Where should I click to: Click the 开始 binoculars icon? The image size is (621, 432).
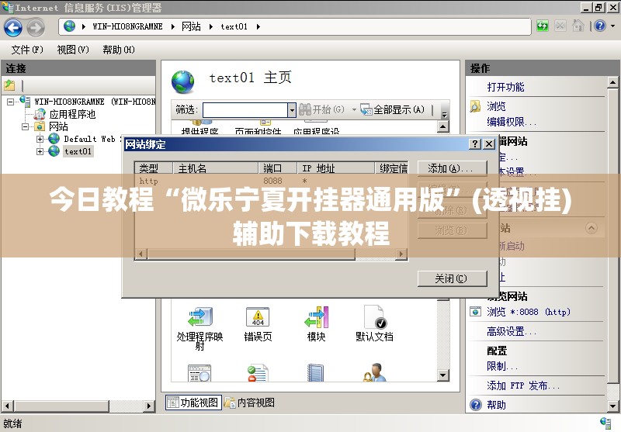[305, 109]
